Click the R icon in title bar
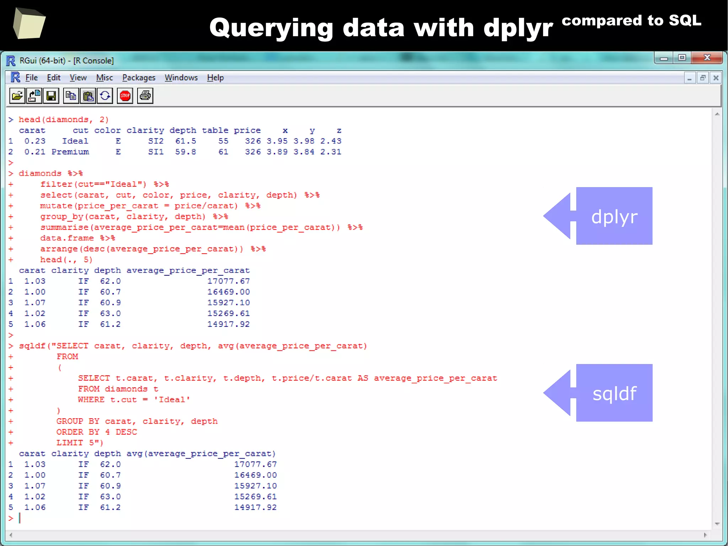Viewport: 728px width, 546px height. [x=11, y=61]
